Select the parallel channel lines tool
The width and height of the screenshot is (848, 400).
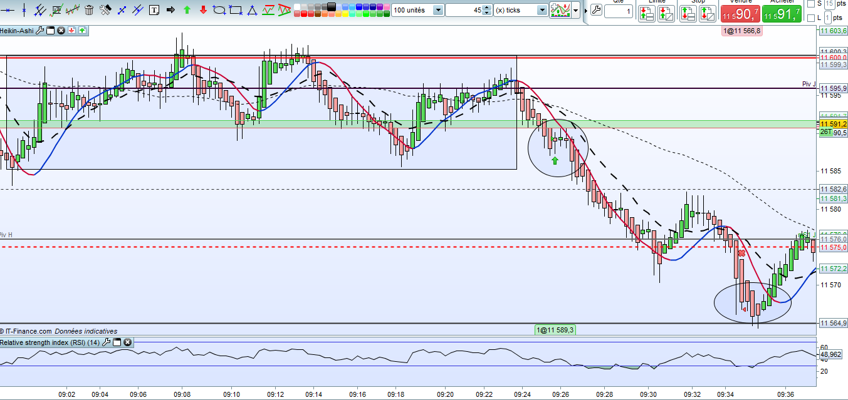(x=39, y=10)
